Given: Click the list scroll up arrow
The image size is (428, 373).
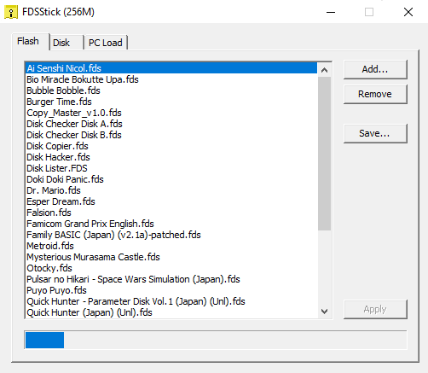Looking at the screenshot, I should (324, 70).
